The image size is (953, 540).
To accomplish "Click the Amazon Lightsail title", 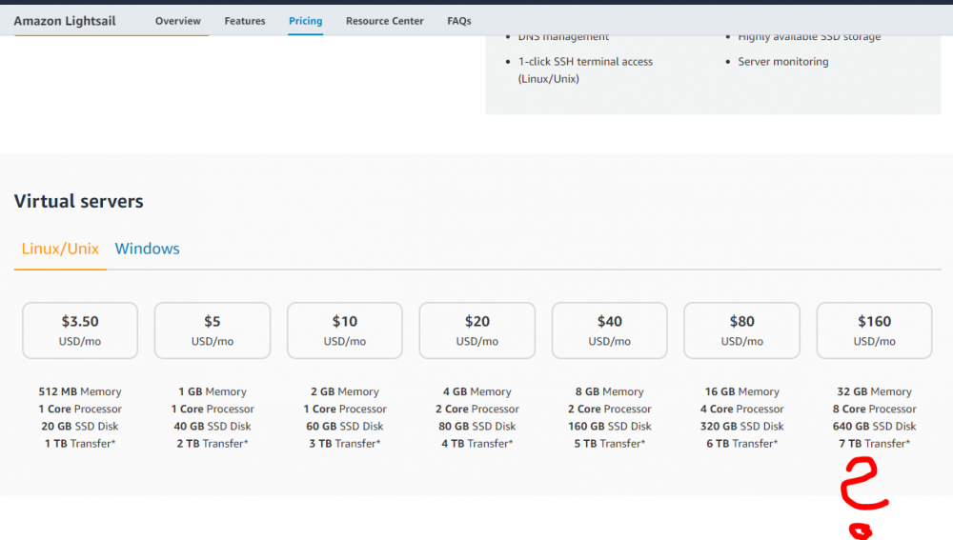I will [x=65, y=21].
